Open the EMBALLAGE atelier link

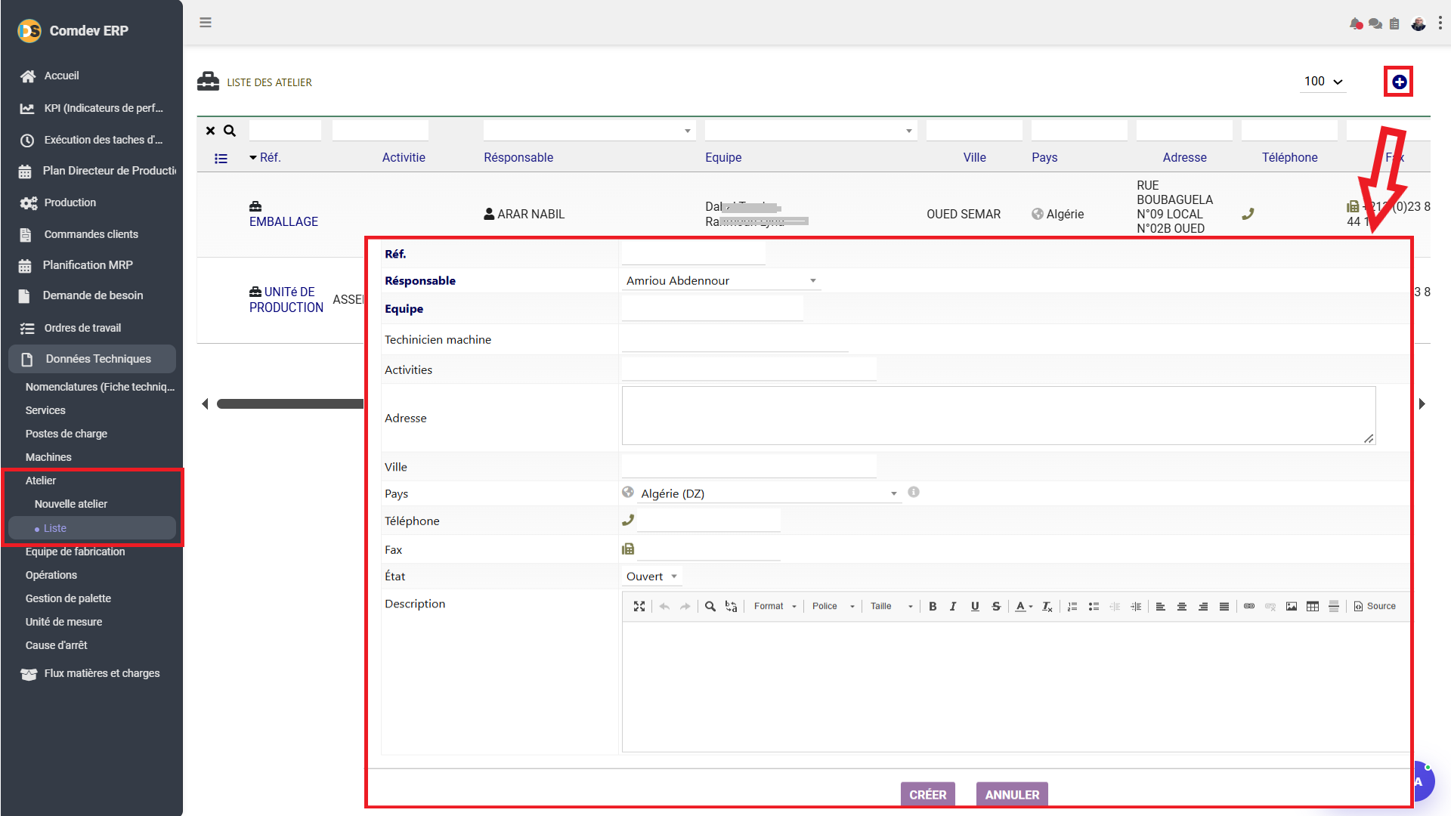(x=283, y=221)
